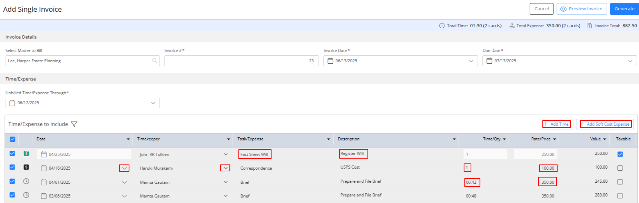Click the filter funnel icon beside Time/Expense to include
Screen dimensions: 639x203
74,124
